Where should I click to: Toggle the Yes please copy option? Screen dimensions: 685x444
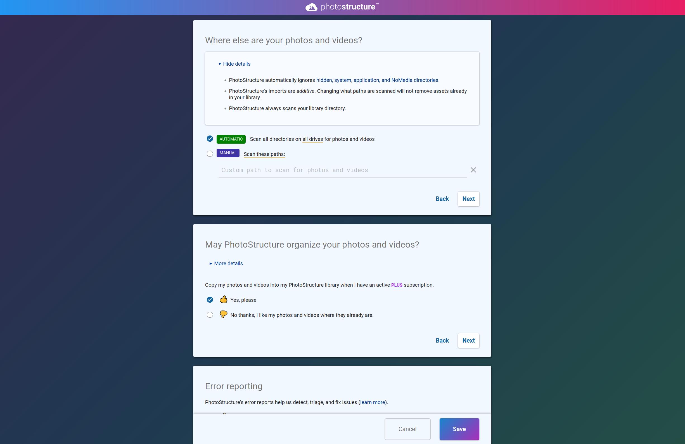(x=210, y=300)
